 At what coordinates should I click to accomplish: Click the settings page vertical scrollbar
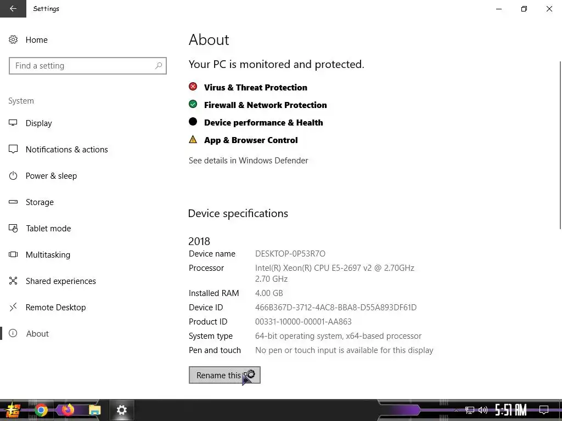coord(560,145)
